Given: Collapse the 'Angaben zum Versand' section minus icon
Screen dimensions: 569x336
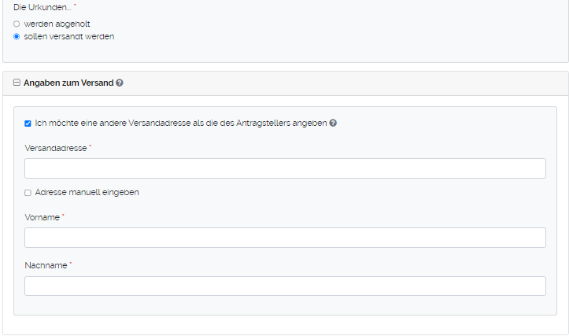Looking at the screenshot, I should point(17,83).
